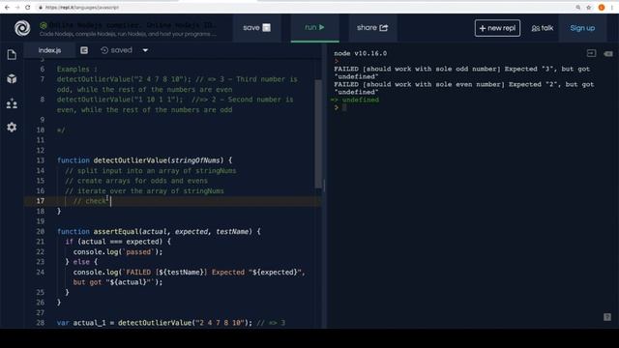Viewport: 619px width, 348px height.
Task: Click the code formatter icon beside index.js
Action: (84, 50)
